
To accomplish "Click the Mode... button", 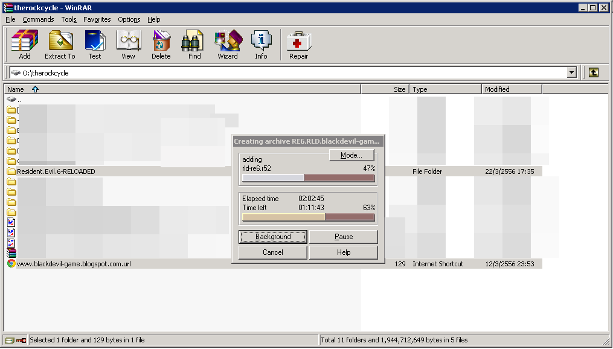I will pos(351,155).
